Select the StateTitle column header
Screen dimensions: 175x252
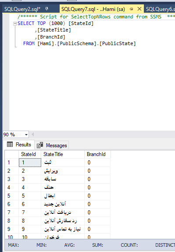63,154
